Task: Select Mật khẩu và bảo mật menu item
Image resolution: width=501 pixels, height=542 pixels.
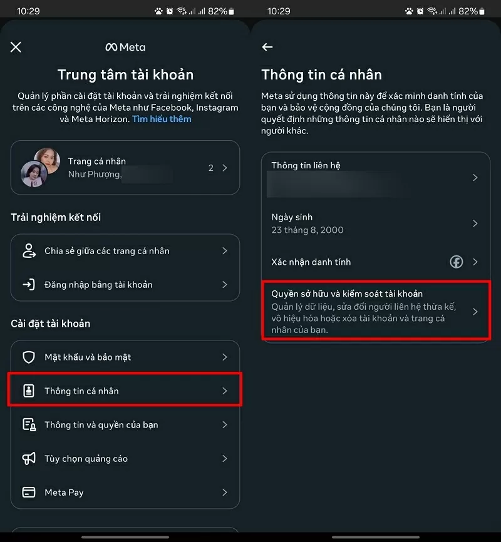Action: tap(125, 357)
